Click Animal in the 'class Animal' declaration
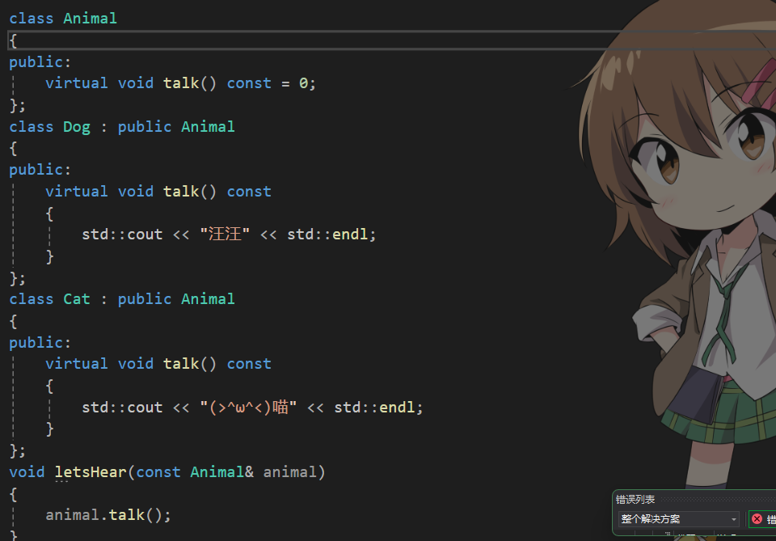The width and height of the screenshot is (776, 541). [x=90, y=19]
